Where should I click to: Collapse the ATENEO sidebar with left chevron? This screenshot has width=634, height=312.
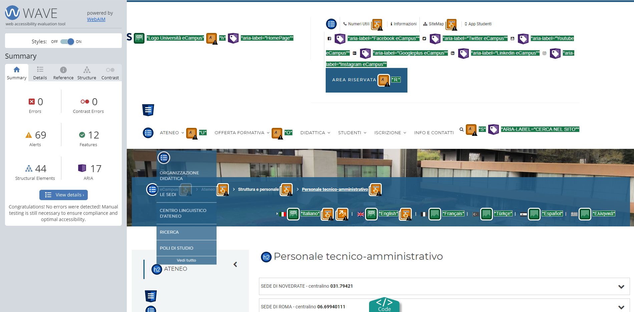235,264
